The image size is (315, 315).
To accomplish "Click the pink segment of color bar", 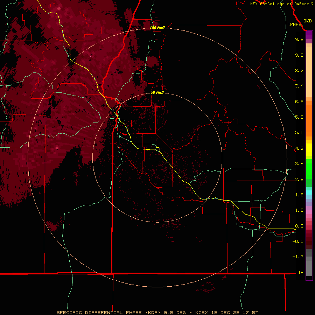I will pos(309,212).
